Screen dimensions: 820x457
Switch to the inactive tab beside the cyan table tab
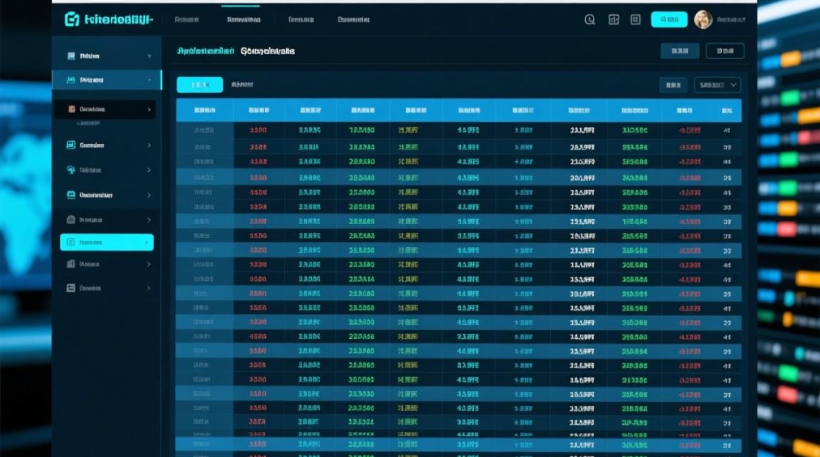(x=242, y=85)
